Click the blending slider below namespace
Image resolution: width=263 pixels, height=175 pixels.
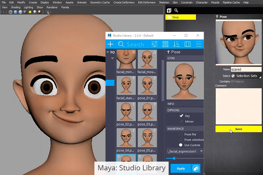point(185,158)
